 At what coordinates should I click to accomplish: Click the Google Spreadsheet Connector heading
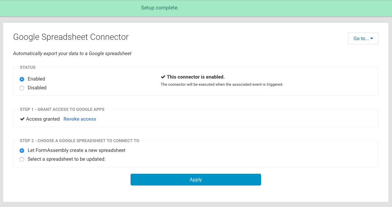click(x=71, y=37)
